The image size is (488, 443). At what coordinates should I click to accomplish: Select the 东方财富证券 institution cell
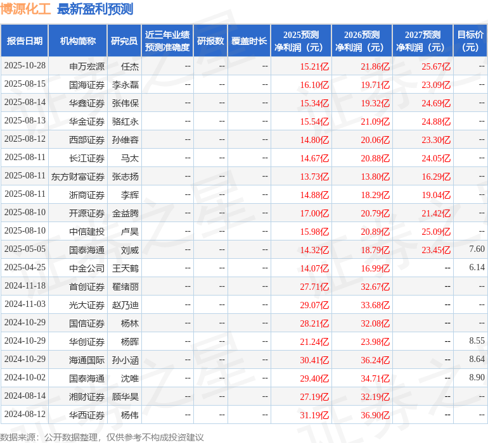coord(78,177)
